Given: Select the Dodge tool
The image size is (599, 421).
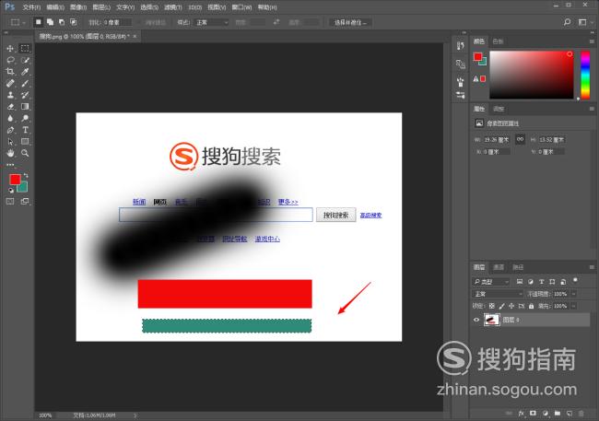Looking at the screenshot, I should [x=25, y=118].
